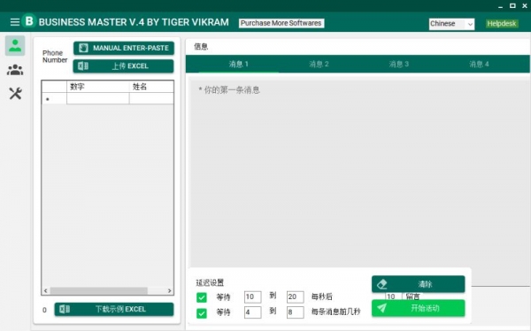Click the Excel icon on 下载示例 EXCEL
This screenshot has width=531, height=331.
point(65,310)
